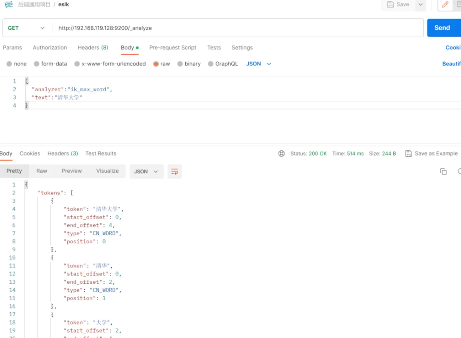Click the analyzer line in request body
The height and width of the screenshot is (338, 461).
coord(72,90)
